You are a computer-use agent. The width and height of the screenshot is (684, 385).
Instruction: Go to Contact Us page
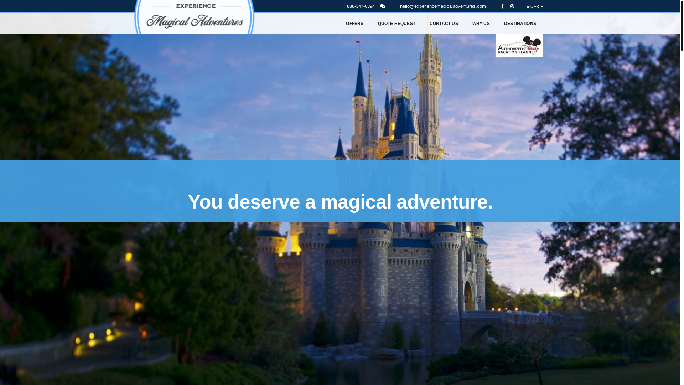444,24
